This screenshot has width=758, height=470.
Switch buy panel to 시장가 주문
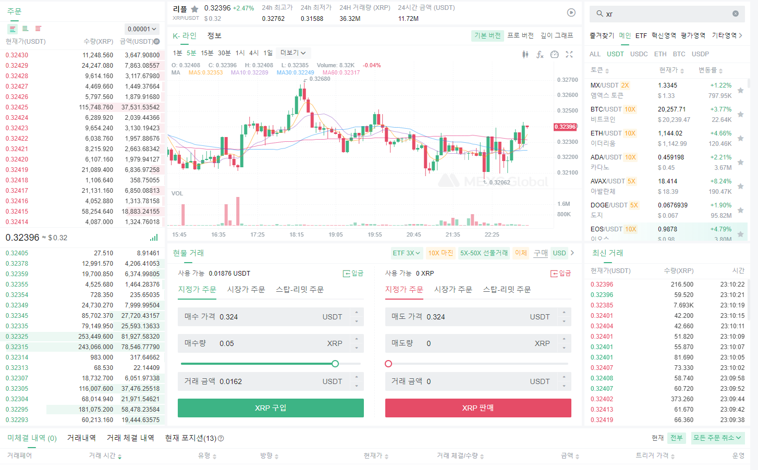click(246, 290)
